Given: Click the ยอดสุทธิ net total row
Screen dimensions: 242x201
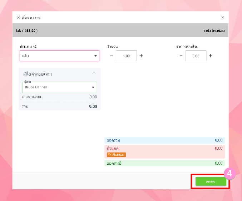Looking at the screenshot, I should [164, 163].
